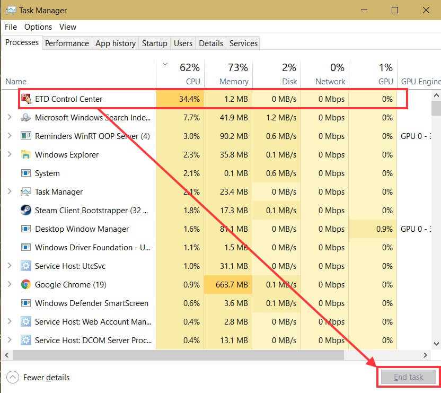Click the Service Host: UtcSvc gear icon
Image resolution: width=441 pixels, height=393 pixels.
25,266
